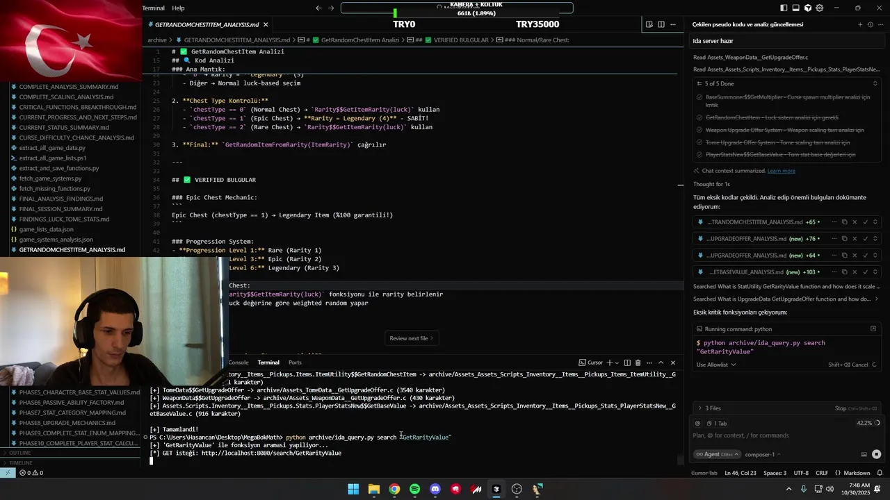Stop generation with round stop button

pyautogui.click(x=876, y=454)
